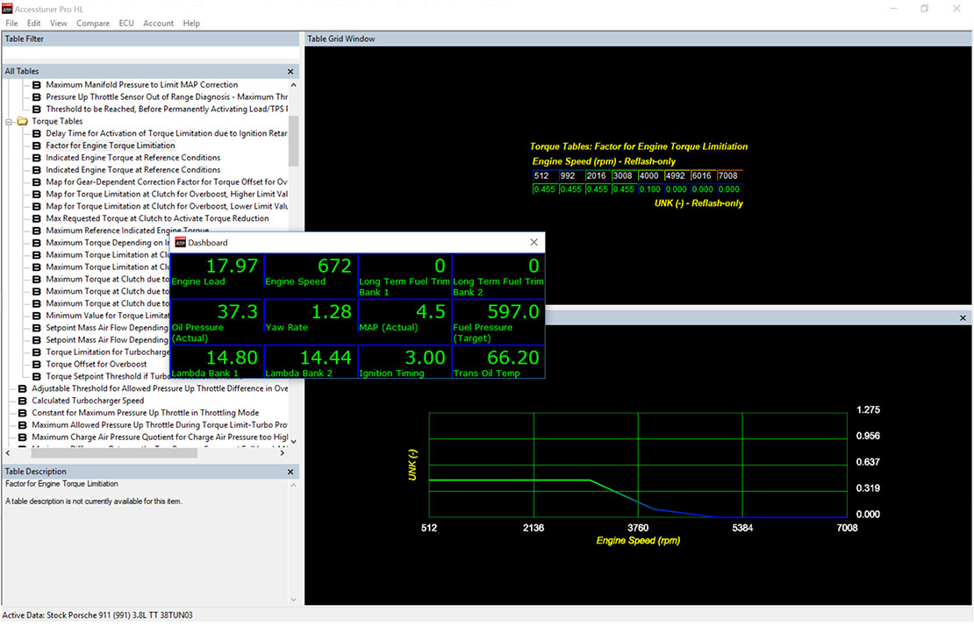974x640 pixels.
Task: Select Maximum Charge Air Pressure Quotient table
Action: point(160,437)
